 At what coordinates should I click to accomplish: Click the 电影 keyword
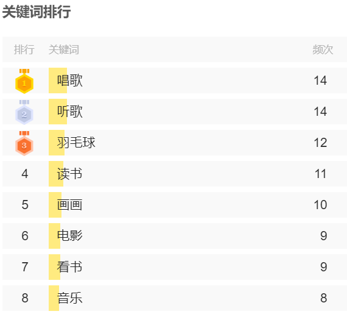click(70, 236)
